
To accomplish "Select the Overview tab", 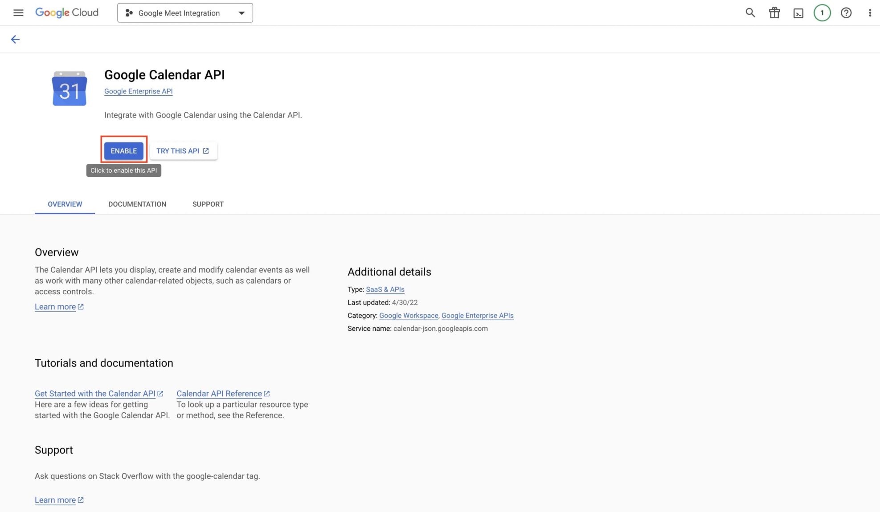I will tap(65, 204).
